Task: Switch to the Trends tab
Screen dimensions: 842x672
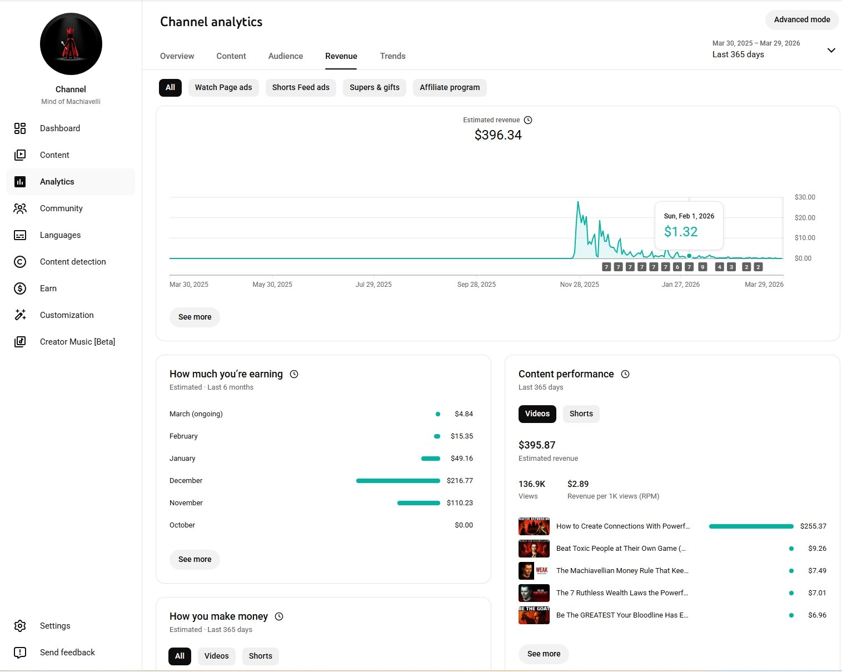Action: coord(392,56)
